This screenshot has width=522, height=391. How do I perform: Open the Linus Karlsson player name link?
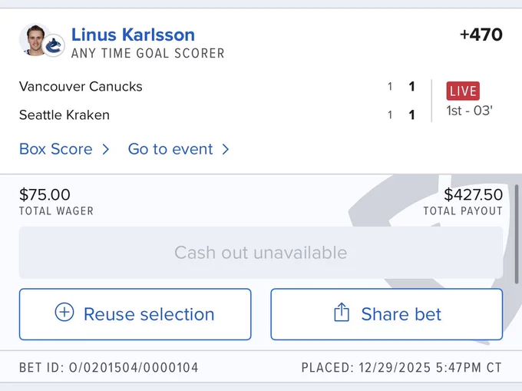[x=133, y=35]
